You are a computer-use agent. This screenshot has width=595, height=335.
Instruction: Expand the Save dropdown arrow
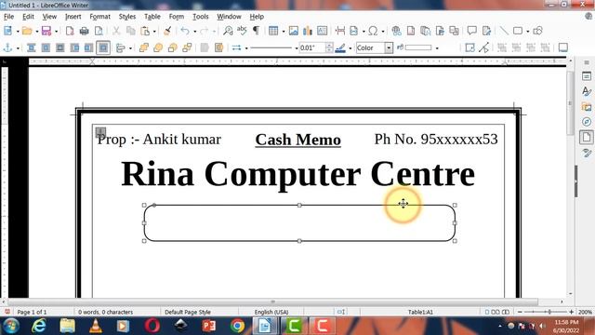(x=56, y=31)
